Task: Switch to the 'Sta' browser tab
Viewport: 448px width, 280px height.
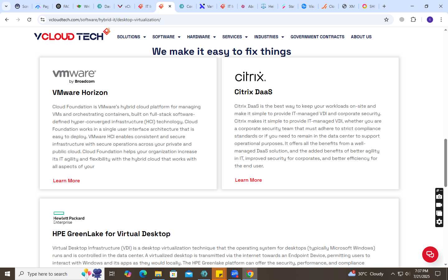Action: click(288, 6)
